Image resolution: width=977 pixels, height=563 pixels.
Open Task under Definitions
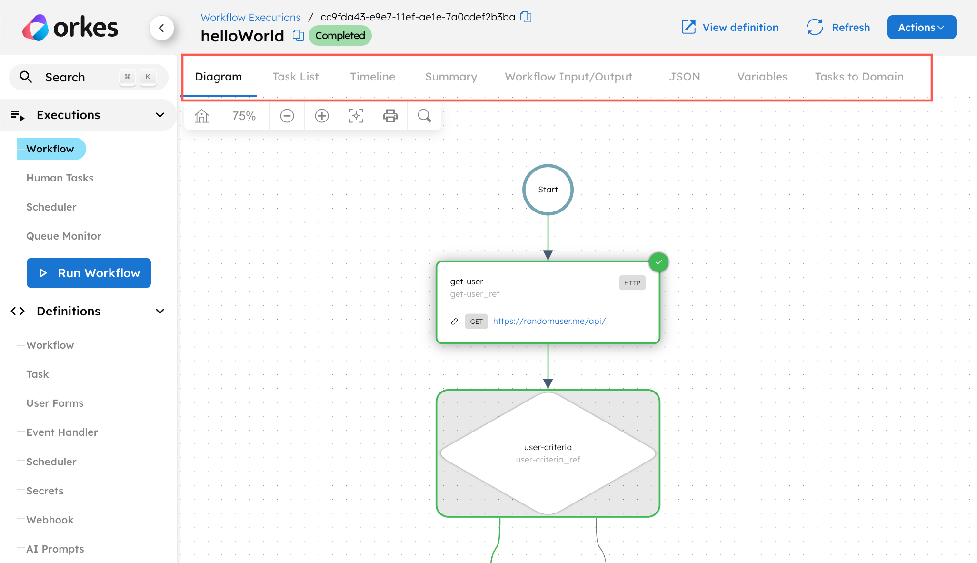38,374
